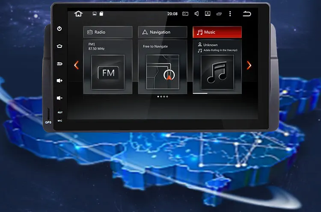Tap the 87.50 MHz frequency text
The height and width of the screenshot is (212, 321).
click(x=96, y=49)
